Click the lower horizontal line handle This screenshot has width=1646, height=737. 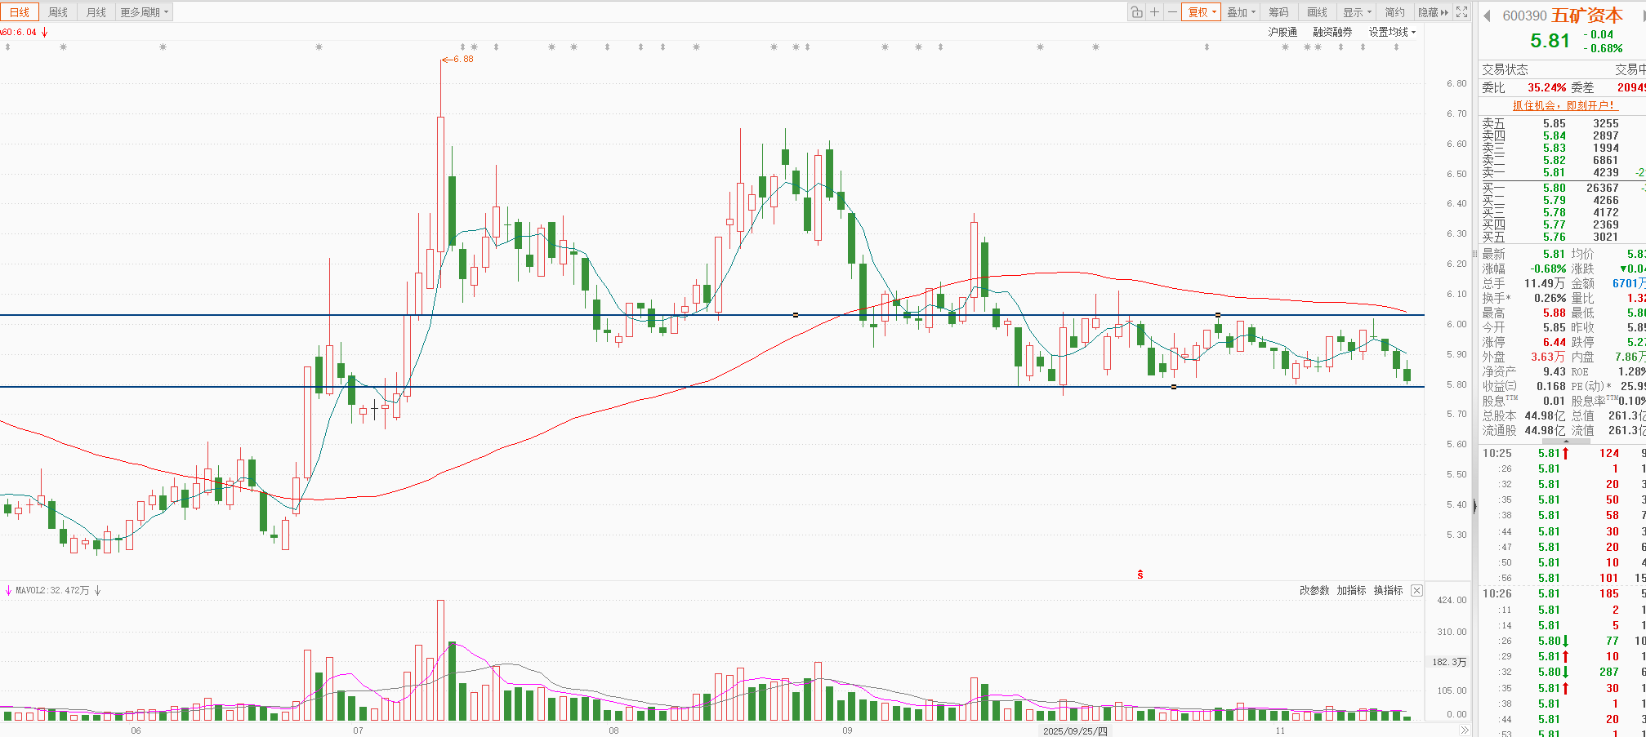click(1174, 387)
